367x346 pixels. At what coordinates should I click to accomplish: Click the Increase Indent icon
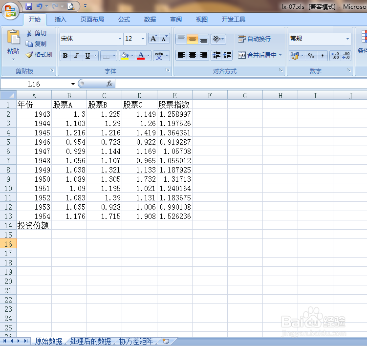(227, 55)
